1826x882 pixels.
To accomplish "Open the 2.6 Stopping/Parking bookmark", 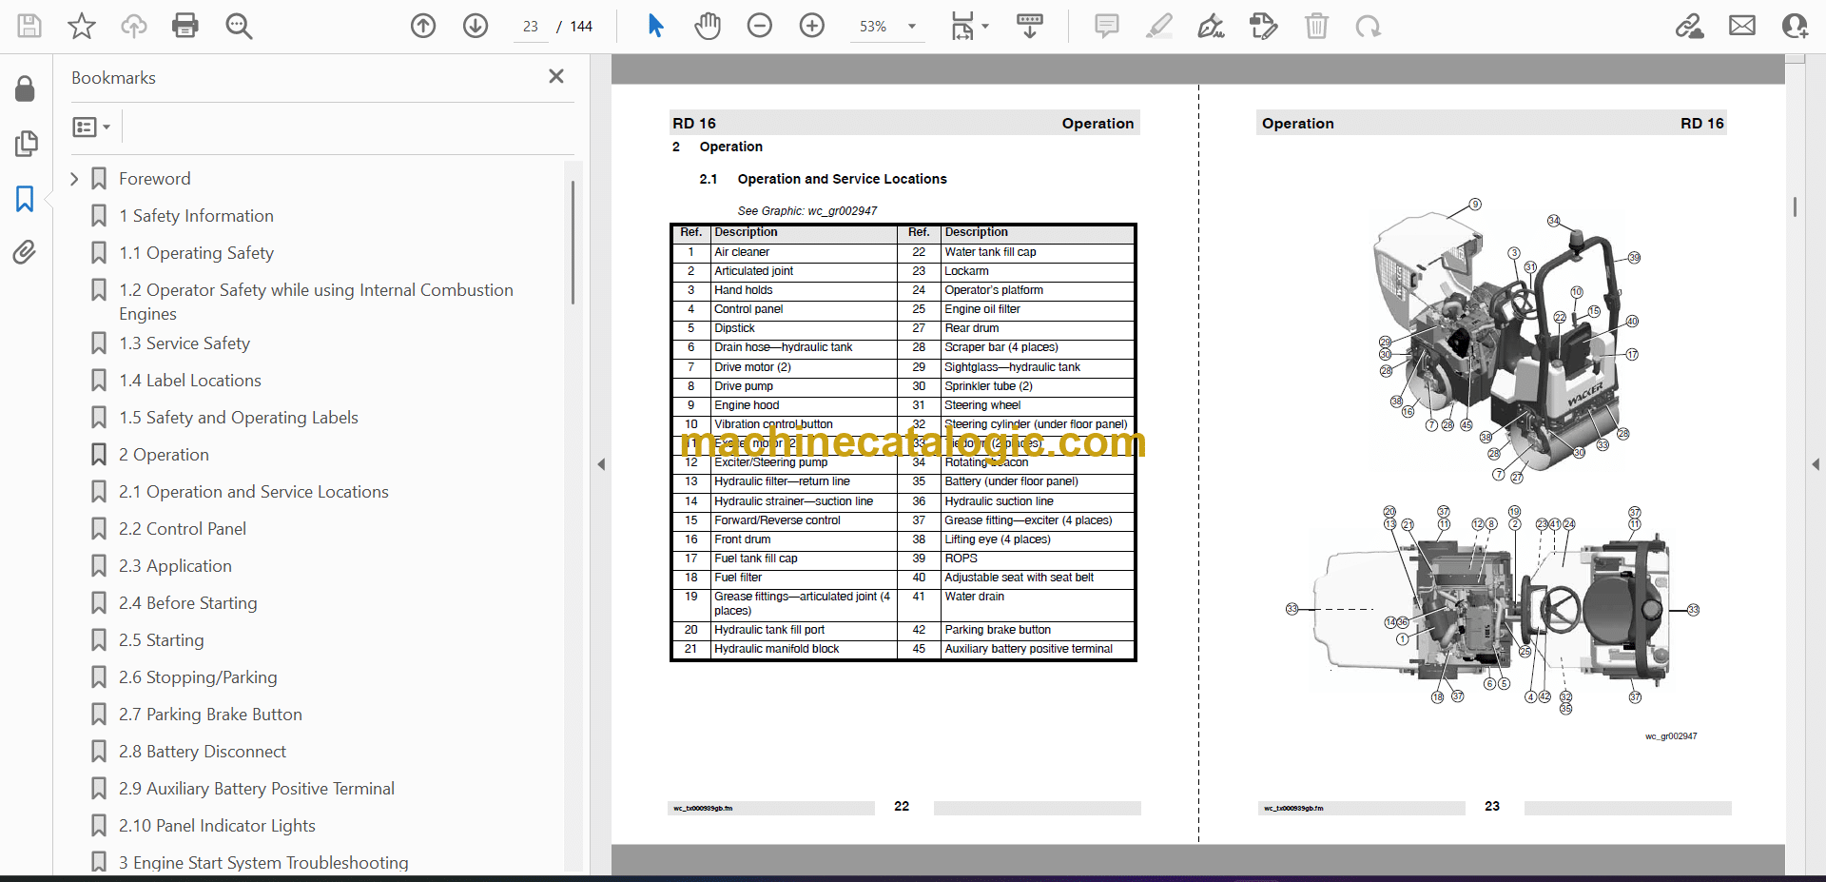I will tap(198, 677).
